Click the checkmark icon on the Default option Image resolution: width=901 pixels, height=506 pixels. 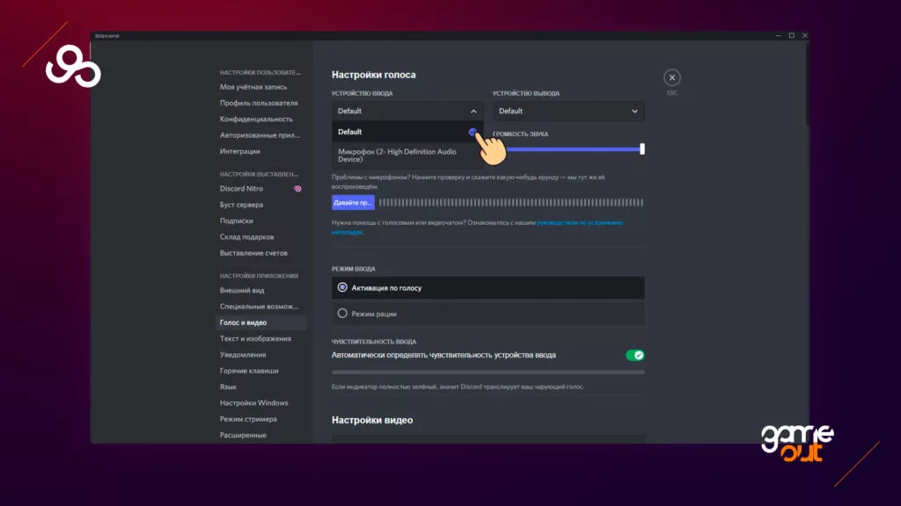[x=472, y=132]
